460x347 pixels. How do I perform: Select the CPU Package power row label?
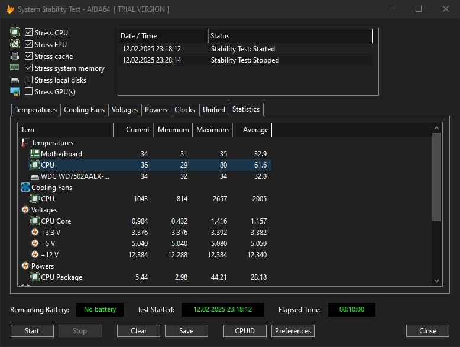pyautogui.click(x=61, y=277)
